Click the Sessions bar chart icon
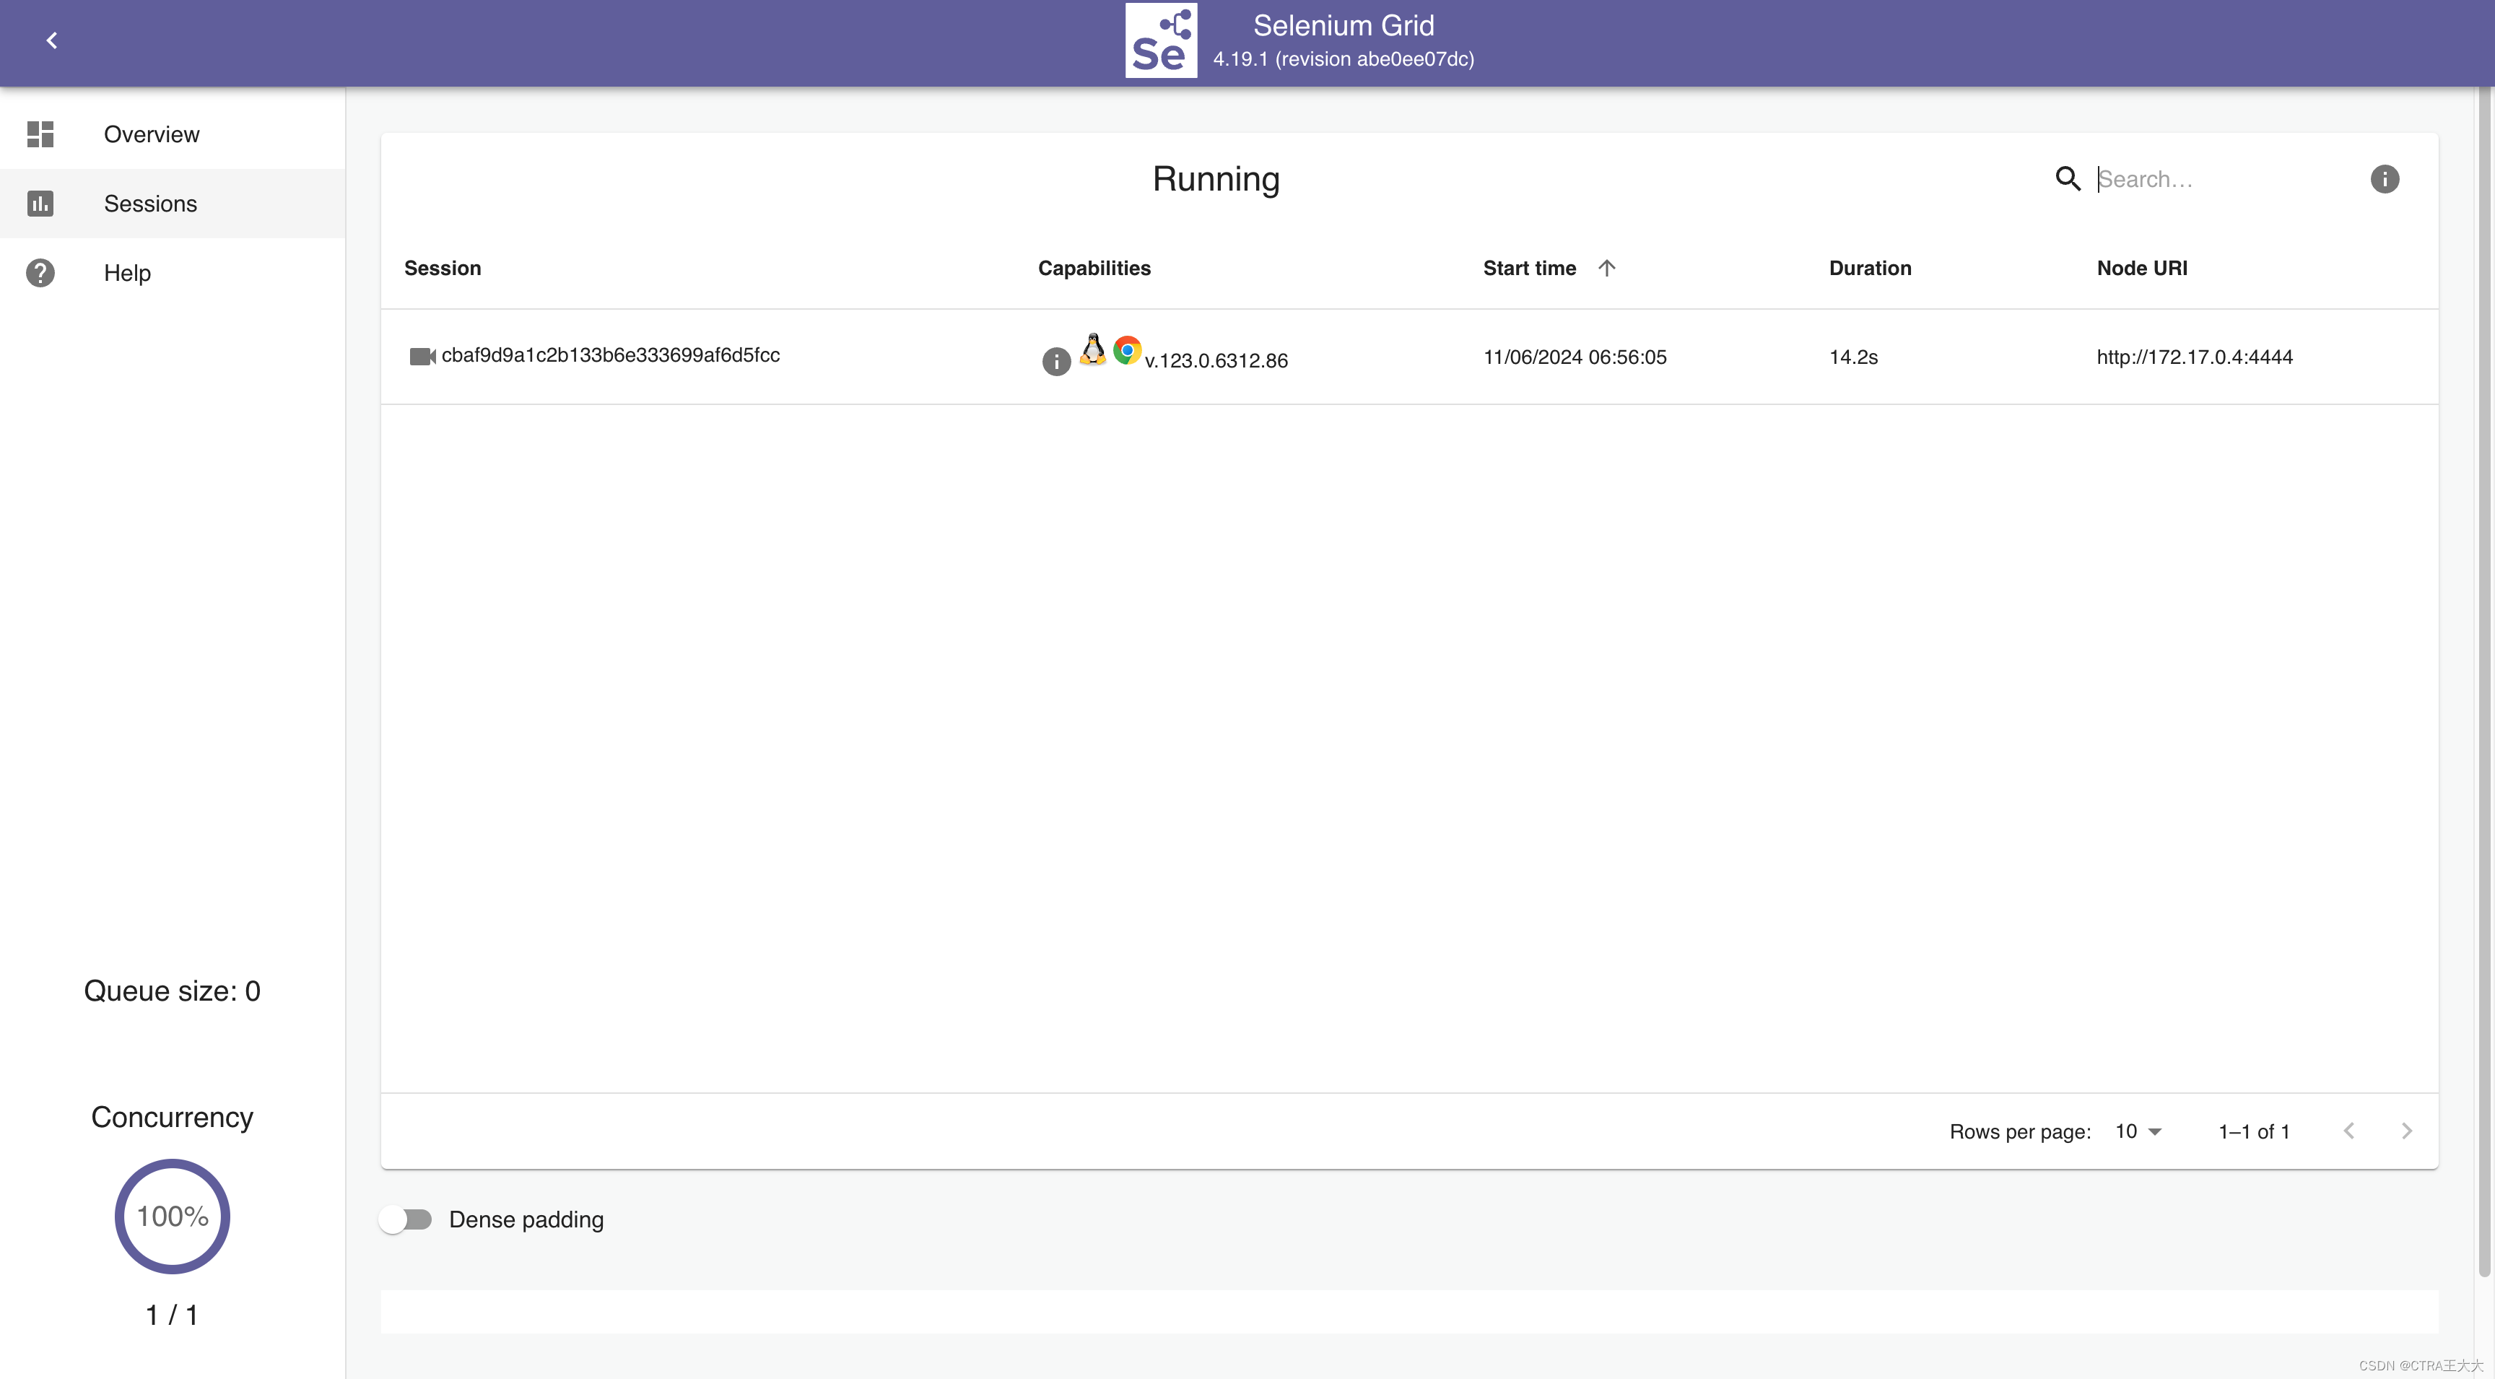 click(40, 204)
